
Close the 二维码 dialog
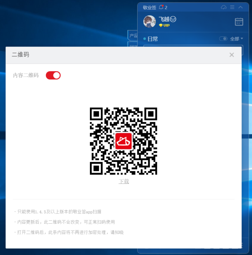(x=232, y=55)
